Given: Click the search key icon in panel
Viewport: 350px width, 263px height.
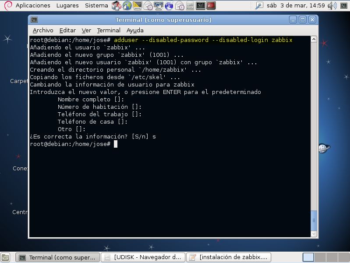Looking at the screenshot, I should [259, 6].
